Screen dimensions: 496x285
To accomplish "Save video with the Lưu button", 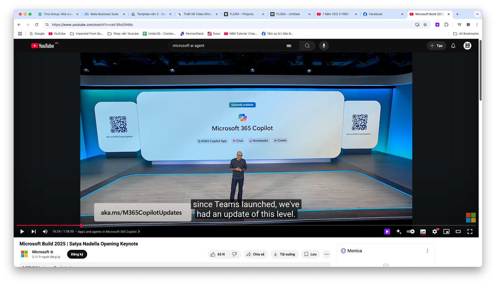I will pyautogui.click(x=310, y=254).
